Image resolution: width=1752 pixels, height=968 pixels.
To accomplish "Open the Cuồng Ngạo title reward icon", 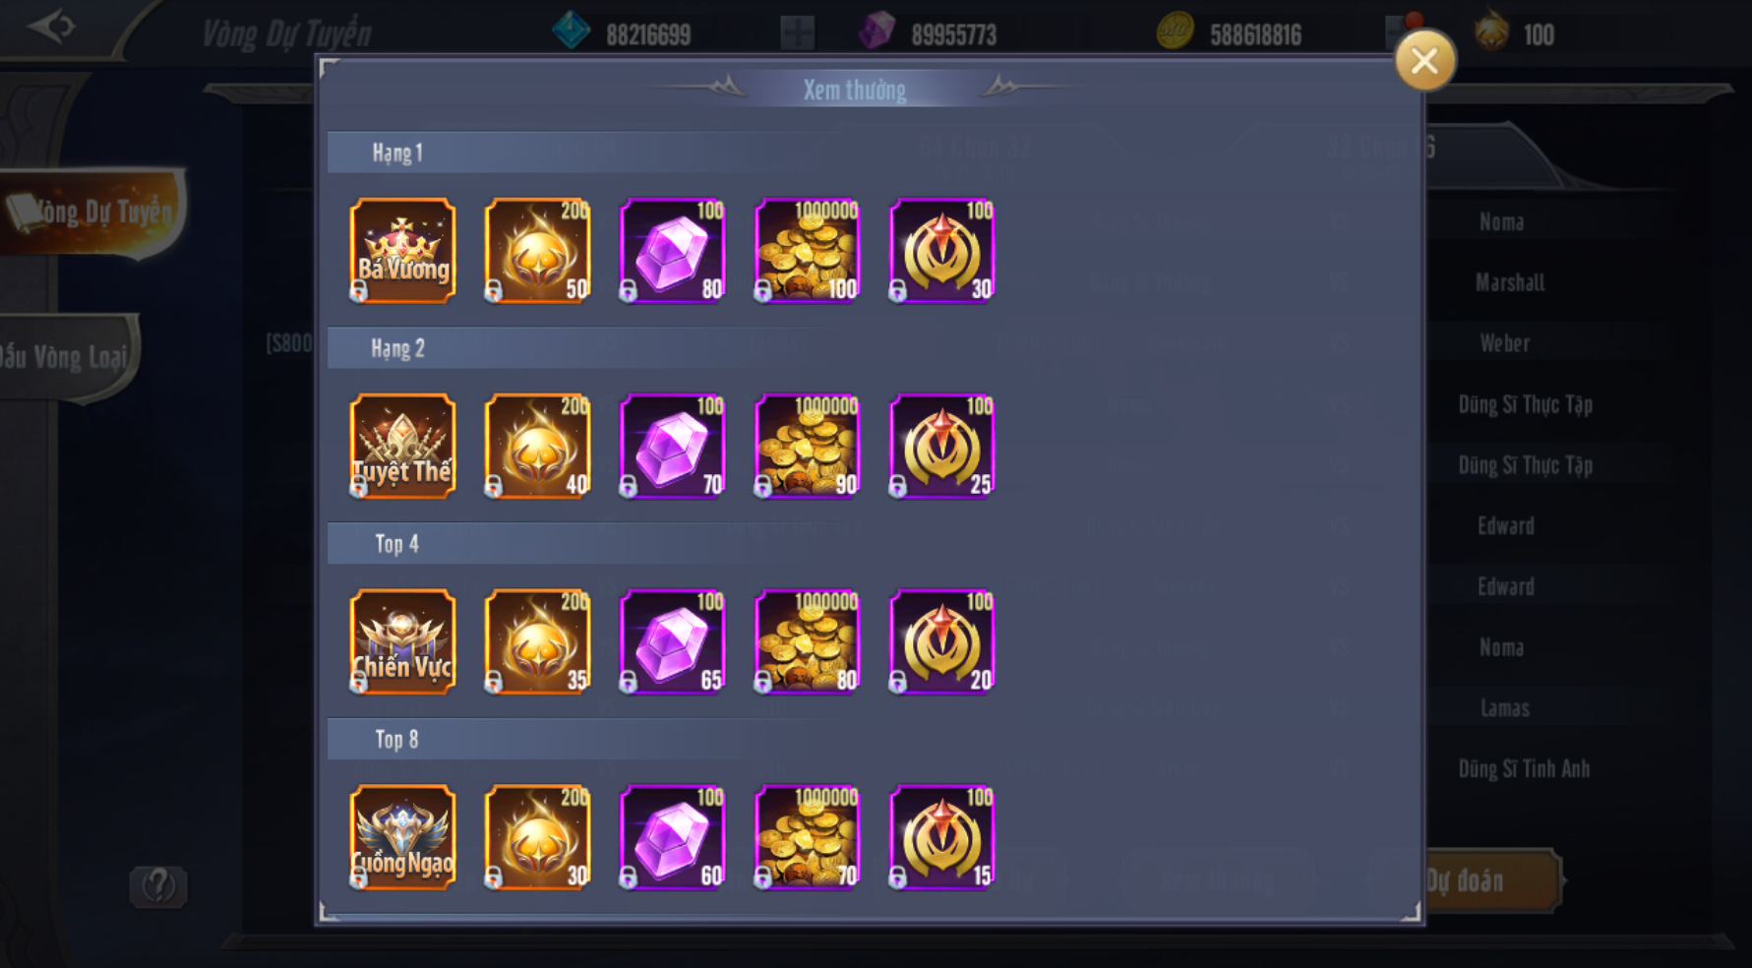I will pos(402,837).
